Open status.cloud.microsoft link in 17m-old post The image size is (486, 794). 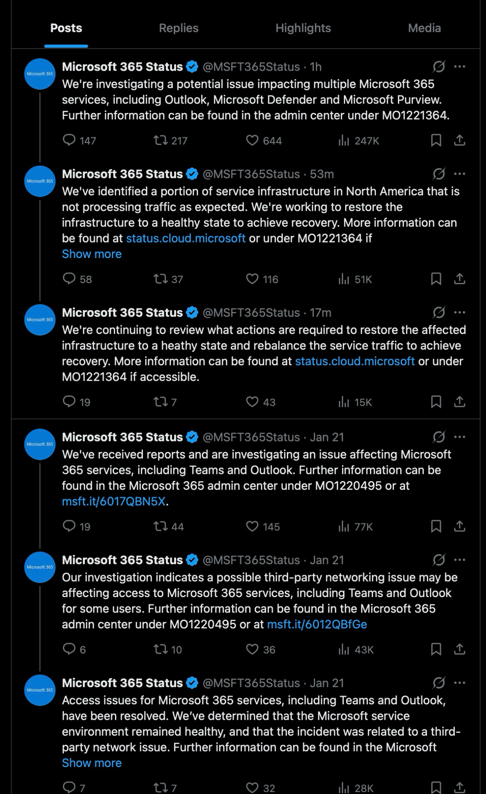355,361
